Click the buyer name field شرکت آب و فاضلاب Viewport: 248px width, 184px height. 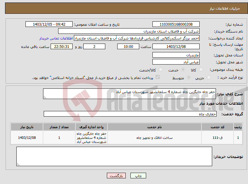(129, 31)
